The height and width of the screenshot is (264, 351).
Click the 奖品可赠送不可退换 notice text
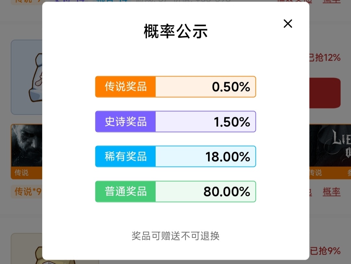175,236
